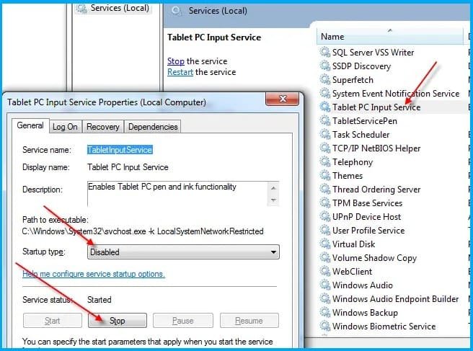
Task: Click the TabletInputService service name field
Action: (x=120, y=150)
